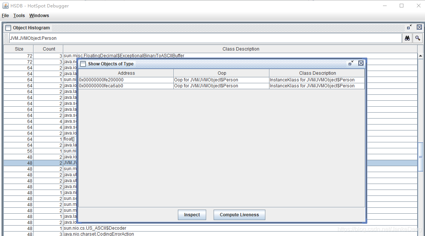Viewport: 425px width, 236px height.
Task: Open the File menu
Action: coord(5,16)
